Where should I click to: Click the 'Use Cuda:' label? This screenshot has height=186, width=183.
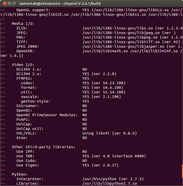tap(27, 161)
